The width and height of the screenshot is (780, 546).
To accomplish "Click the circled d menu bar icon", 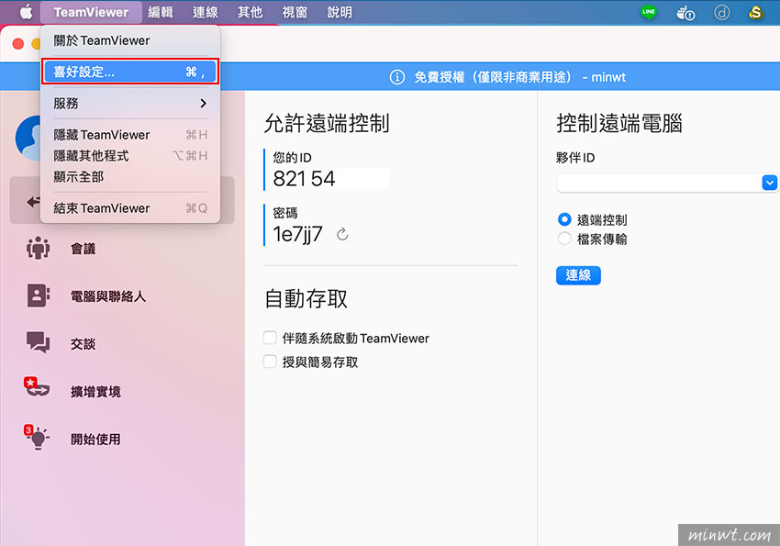I will point(722,13).
